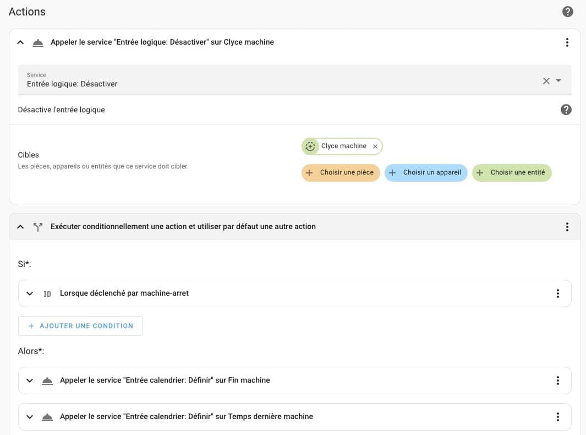Clear the Service field with X icon
The width and height of the screenshot is (586, 435).
click(x=546, y=81)
